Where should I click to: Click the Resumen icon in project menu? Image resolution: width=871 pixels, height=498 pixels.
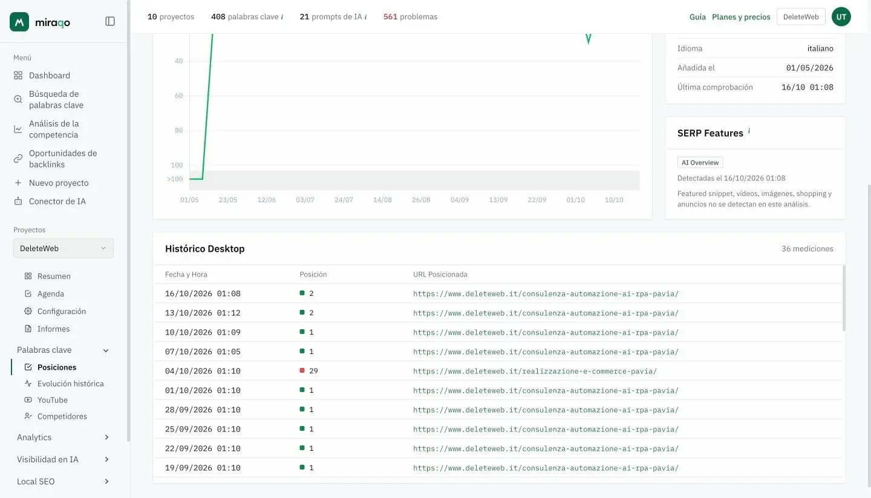pos(28,277)
